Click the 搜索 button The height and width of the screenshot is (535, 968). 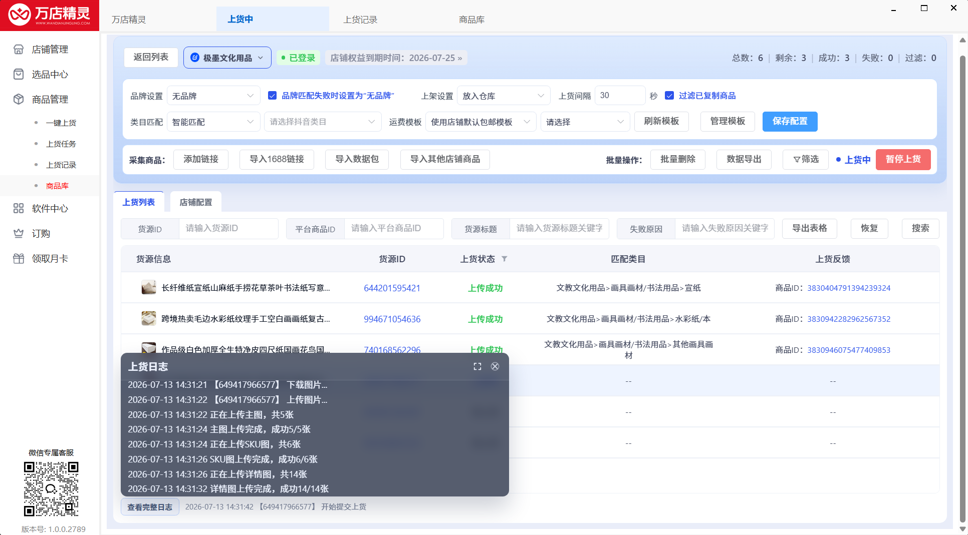point(920,228)
